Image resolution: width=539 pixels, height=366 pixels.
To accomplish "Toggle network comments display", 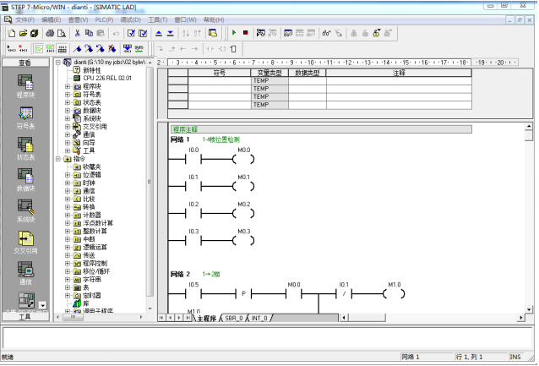I will click(50, 49).
